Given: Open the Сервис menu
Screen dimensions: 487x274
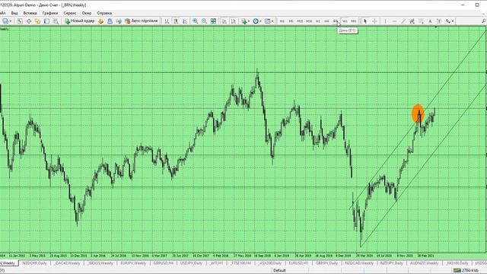Looking at the screenshot, I should pos(70,13).
